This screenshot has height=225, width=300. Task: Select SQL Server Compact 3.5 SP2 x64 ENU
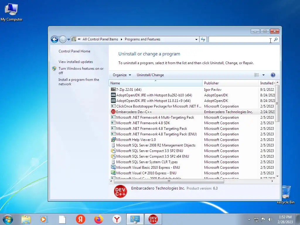(x=193, y=156)
